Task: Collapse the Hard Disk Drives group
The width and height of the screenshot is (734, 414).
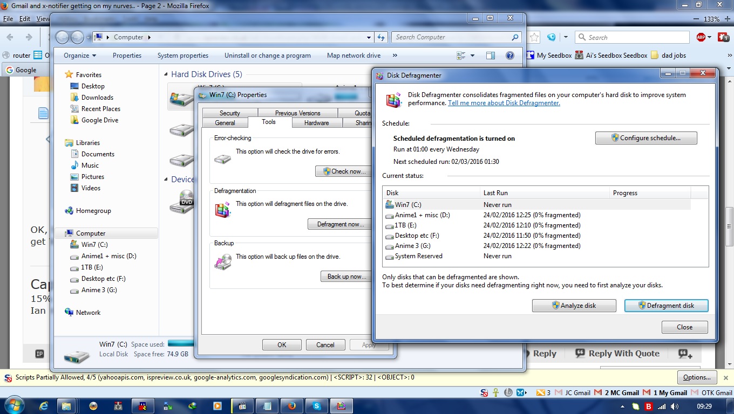Action: pyautogui.click(x=166, y=74)
